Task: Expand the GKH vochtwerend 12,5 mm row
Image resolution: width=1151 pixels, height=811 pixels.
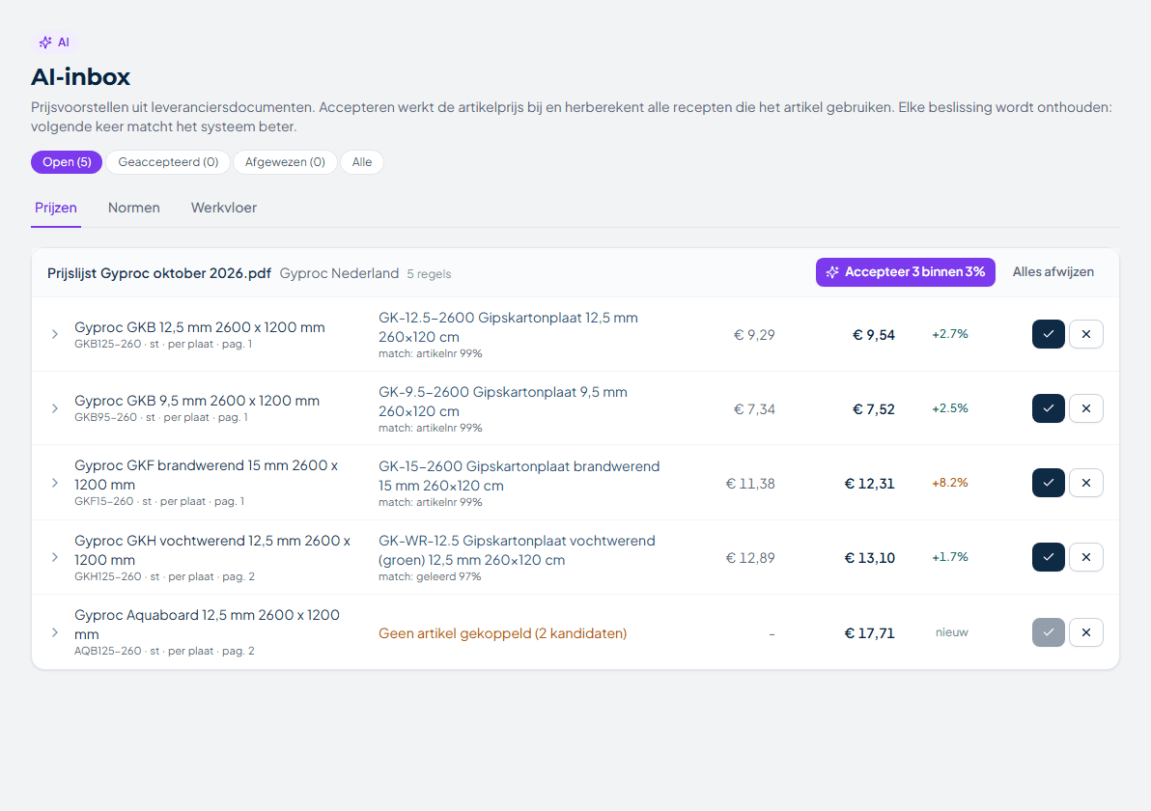Action: click(x=54, y=558)
